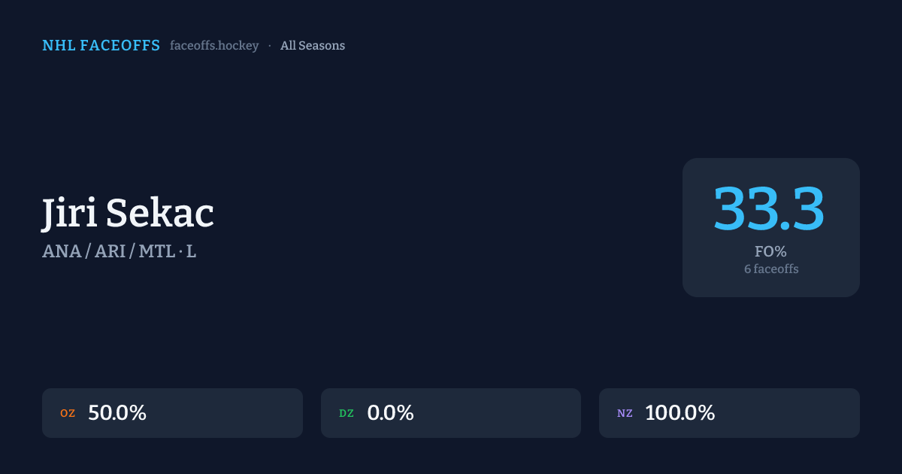Screen dimensions: 902x474
Task: Select the All Seasons label
Action: pyautogui.click(x=313, y=46)
